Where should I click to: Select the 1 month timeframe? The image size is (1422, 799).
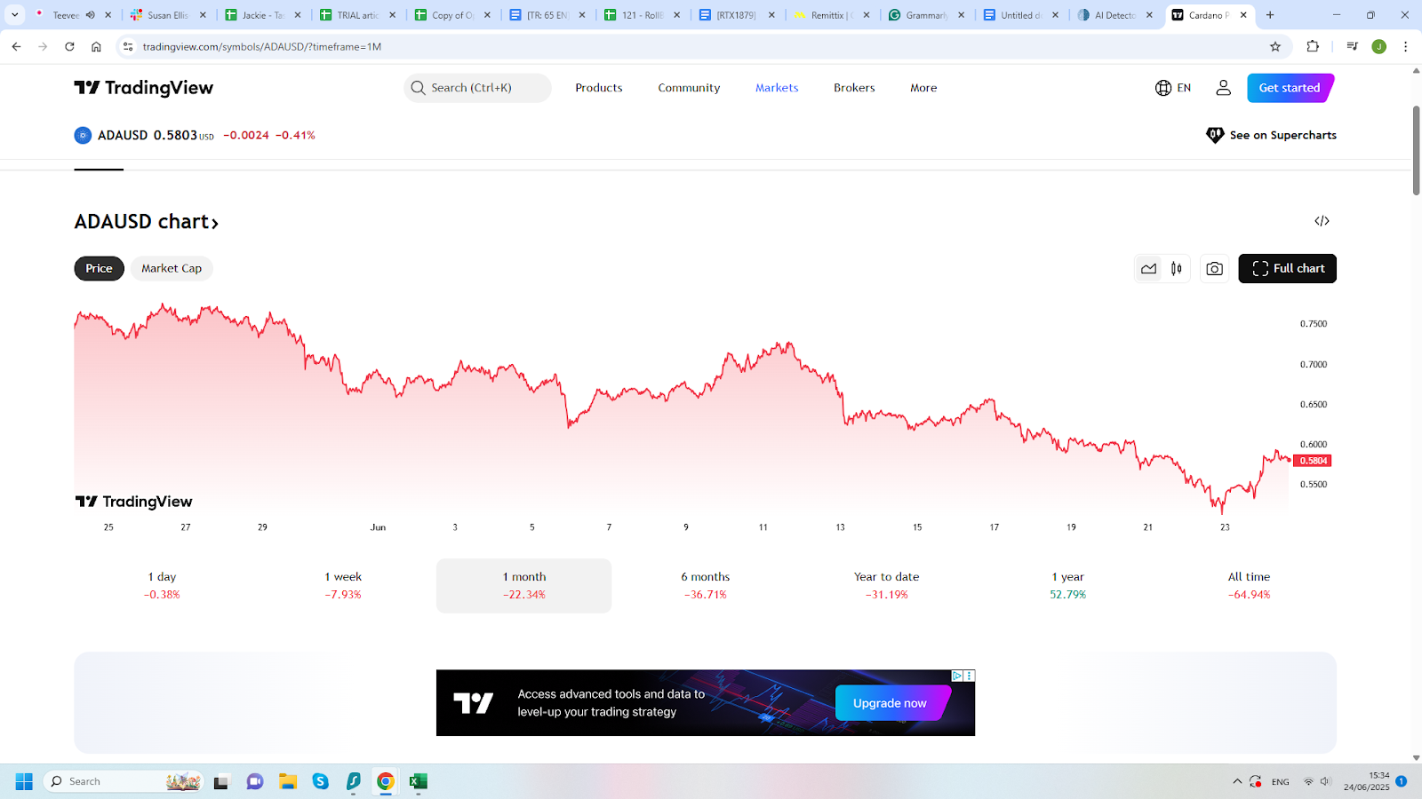tap(523, 586)
